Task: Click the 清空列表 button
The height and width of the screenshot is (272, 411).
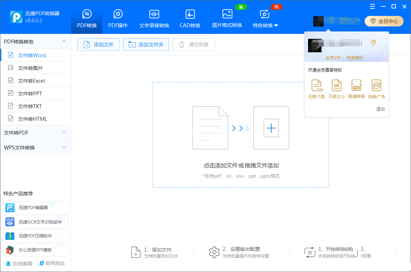Action: pos(194,45)
